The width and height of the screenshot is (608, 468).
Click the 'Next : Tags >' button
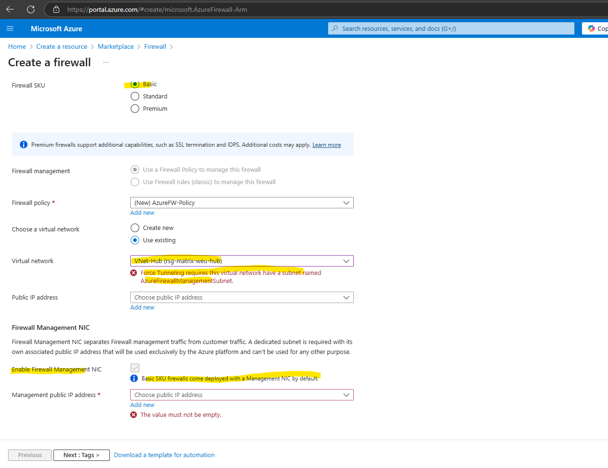(x=81, y=455)
